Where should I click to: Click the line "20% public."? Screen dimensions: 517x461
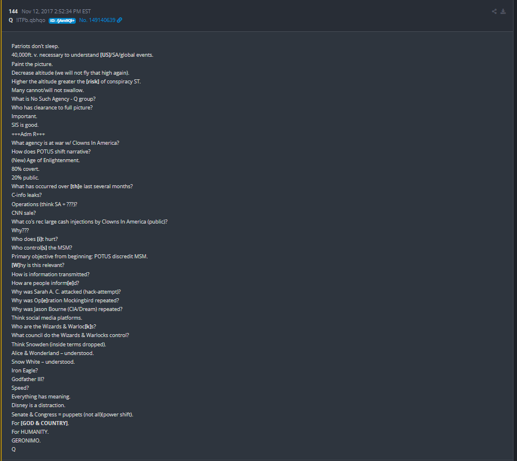point(25,178)
